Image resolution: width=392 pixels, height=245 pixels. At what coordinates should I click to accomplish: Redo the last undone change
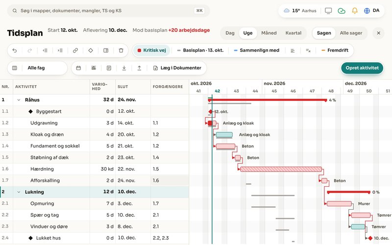29,50
